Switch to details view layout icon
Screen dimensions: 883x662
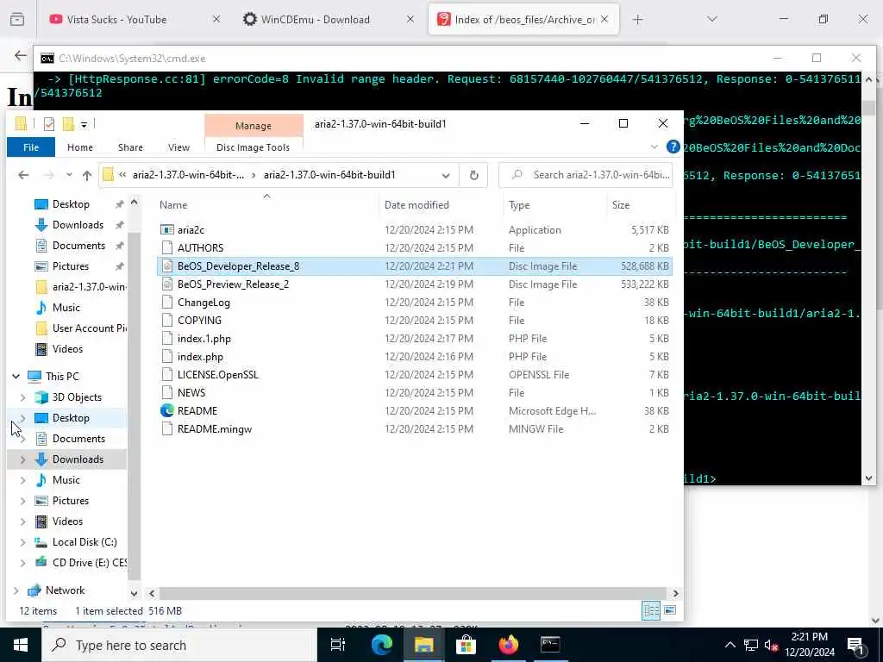pyautogui.click(x=651, y=610)
